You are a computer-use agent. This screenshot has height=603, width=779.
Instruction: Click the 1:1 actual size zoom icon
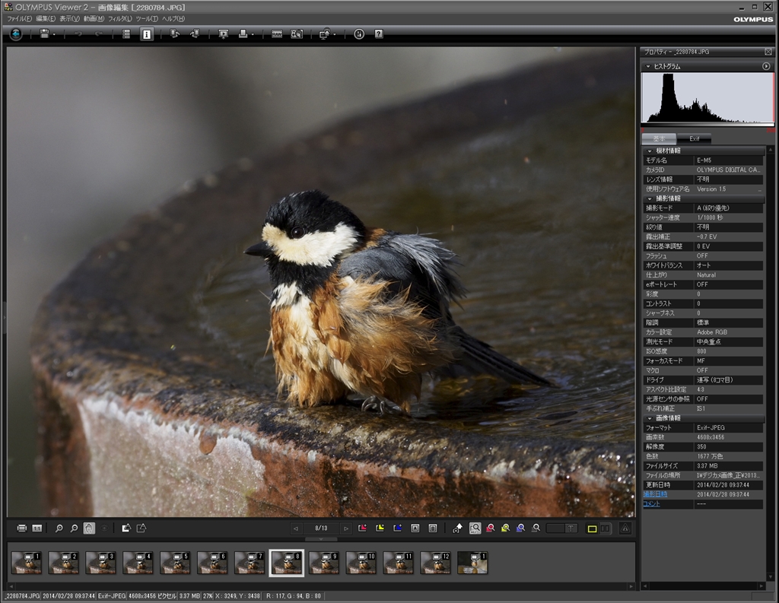coord(37,528)
